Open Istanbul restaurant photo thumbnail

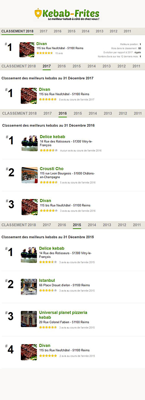(x=29, y=287)
